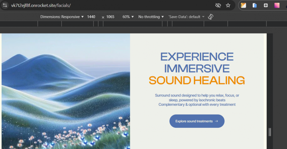
Task: Click the crossed-out eye icon in address bar
Action: click(218, 5)
